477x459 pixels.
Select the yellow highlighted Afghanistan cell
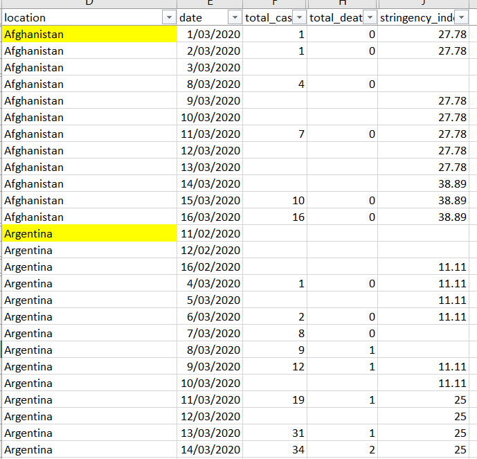89,34
